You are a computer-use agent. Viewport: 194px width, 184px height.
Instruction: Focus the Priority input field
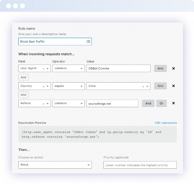[x=140, y=165]
